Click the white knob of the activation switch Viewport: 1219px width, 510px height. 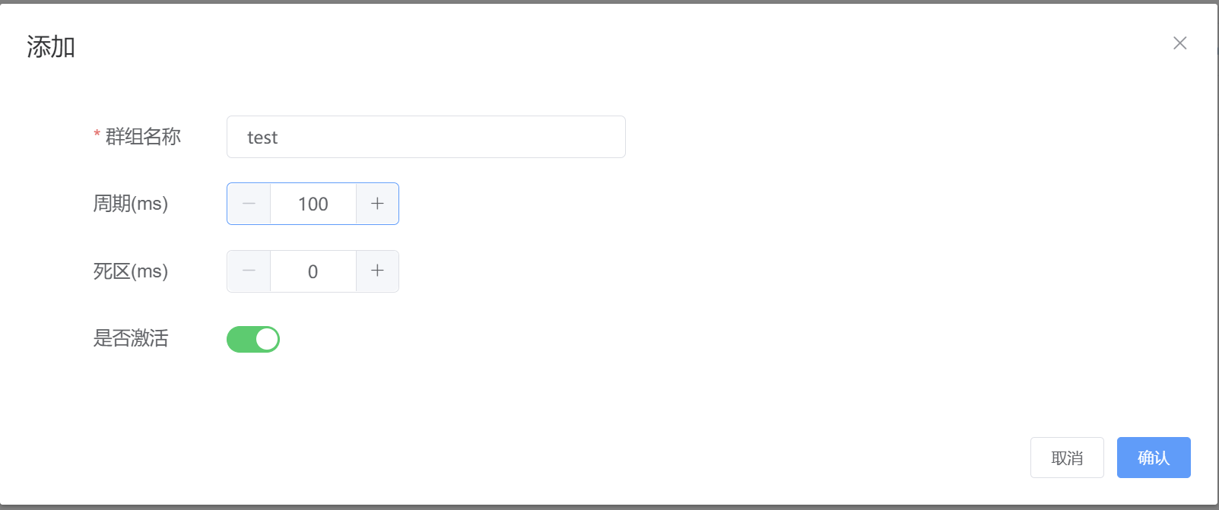[x=267, y=339]
